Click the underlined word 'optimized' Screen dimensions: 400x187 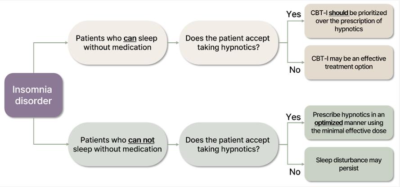point(328,123)
